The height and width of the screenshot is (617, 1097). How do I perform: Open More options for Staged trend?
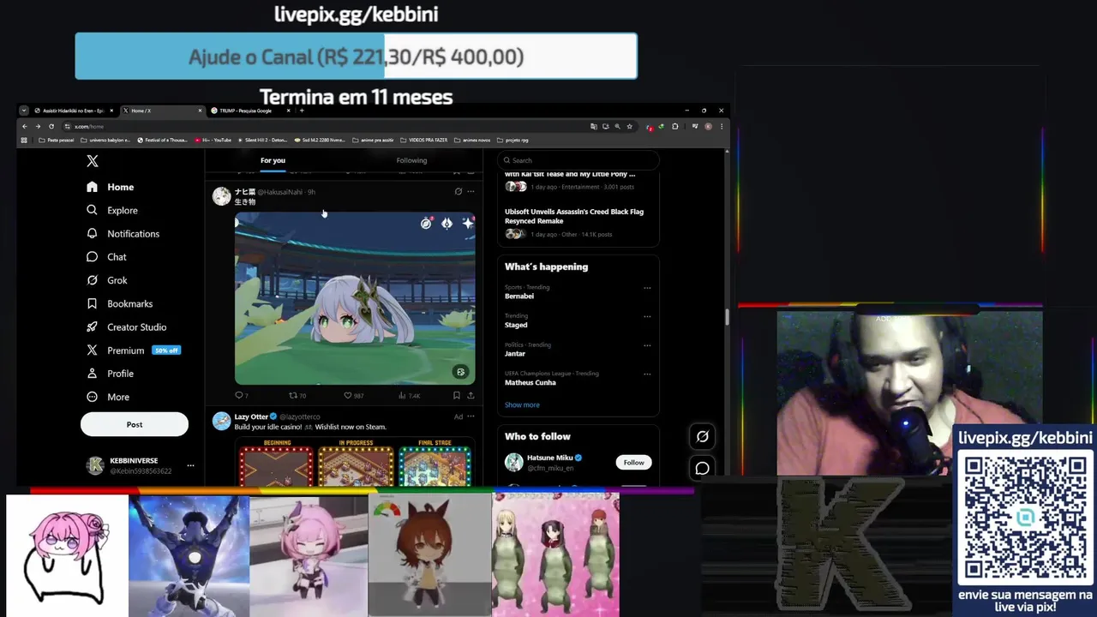(x=647, y=316)
